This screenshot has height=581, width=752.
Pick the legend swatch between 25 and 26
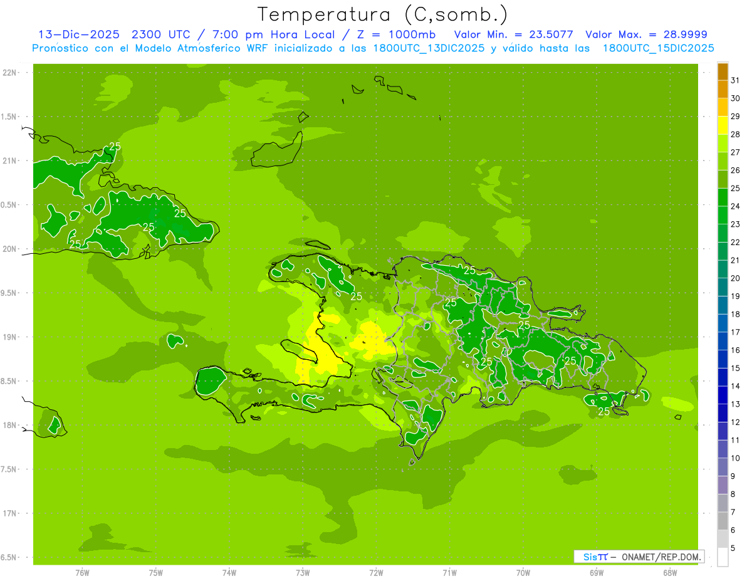pyautogui.click(x=723, y=179)
